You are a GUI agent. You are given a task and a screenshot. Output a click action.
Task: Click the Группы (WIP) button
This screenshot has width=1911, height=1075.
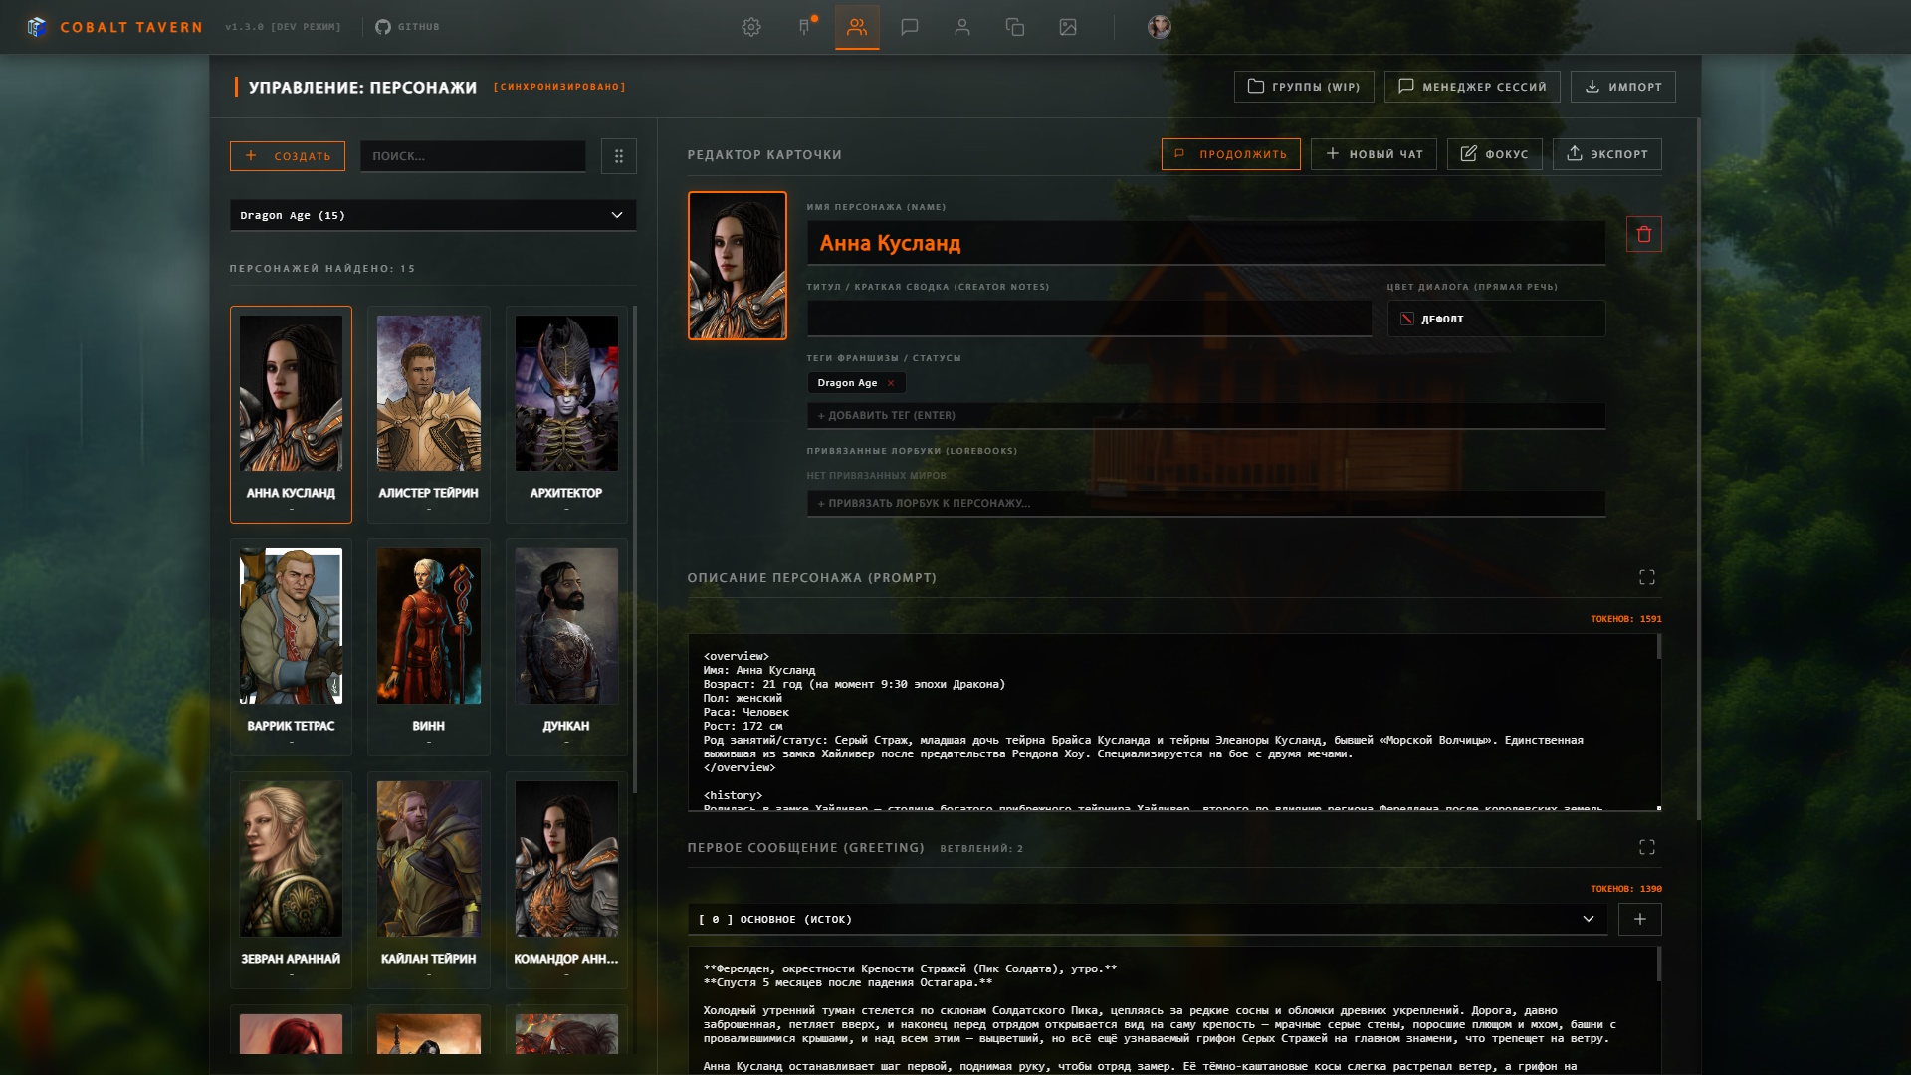[x=1304, y=87]
